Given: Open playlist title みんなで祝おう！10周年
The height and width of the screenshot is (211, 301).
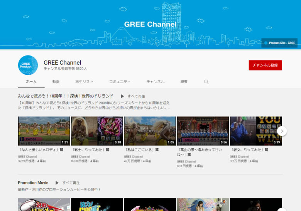Looking at the screenshot, I should click(x=66, y=96).
